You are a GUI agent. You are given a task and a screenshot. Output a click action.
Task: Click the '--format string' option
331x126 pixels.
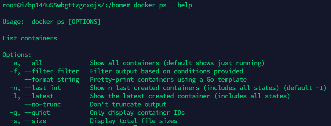[x=52, y=80]
